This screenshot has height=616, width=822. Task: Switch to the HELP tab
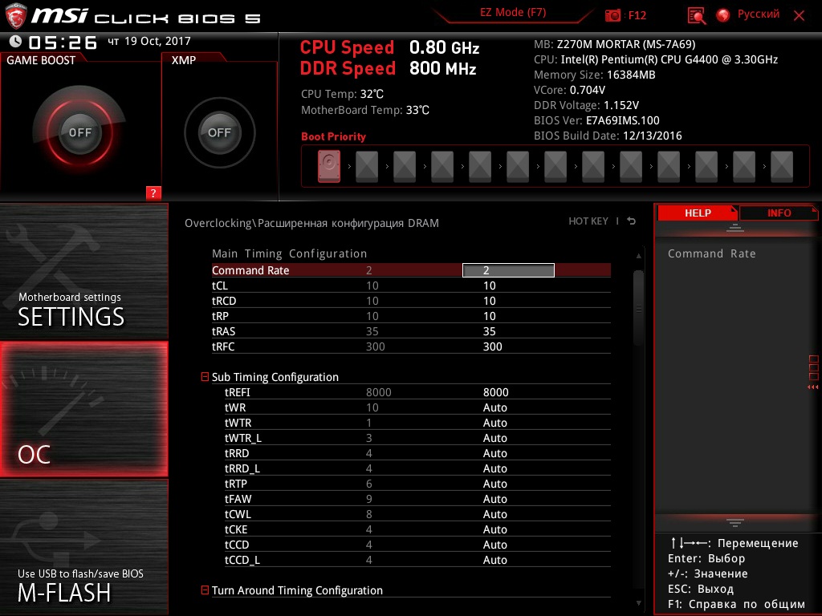tap(698, 213)
